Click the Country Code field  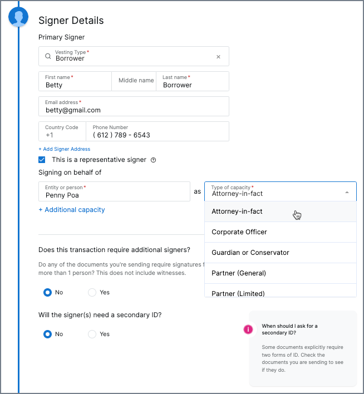tap(62, 131)
